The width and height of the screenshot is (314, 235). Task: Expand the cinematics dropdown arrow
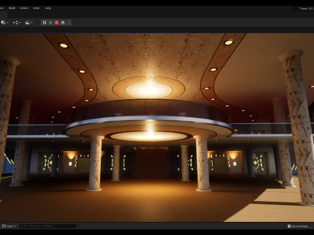pos(31,22)
